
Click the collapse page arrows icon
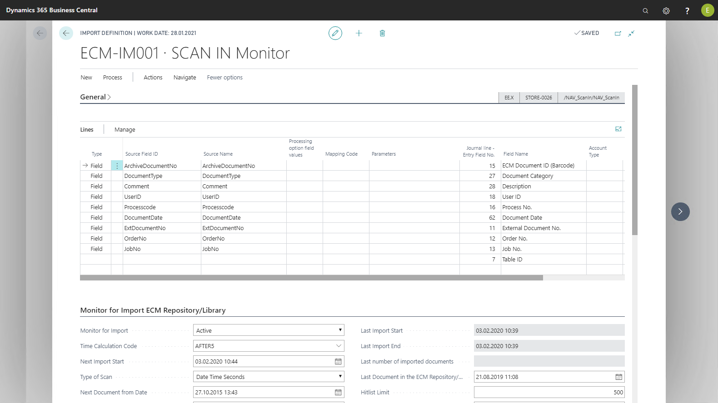click(x=631, y=33)
